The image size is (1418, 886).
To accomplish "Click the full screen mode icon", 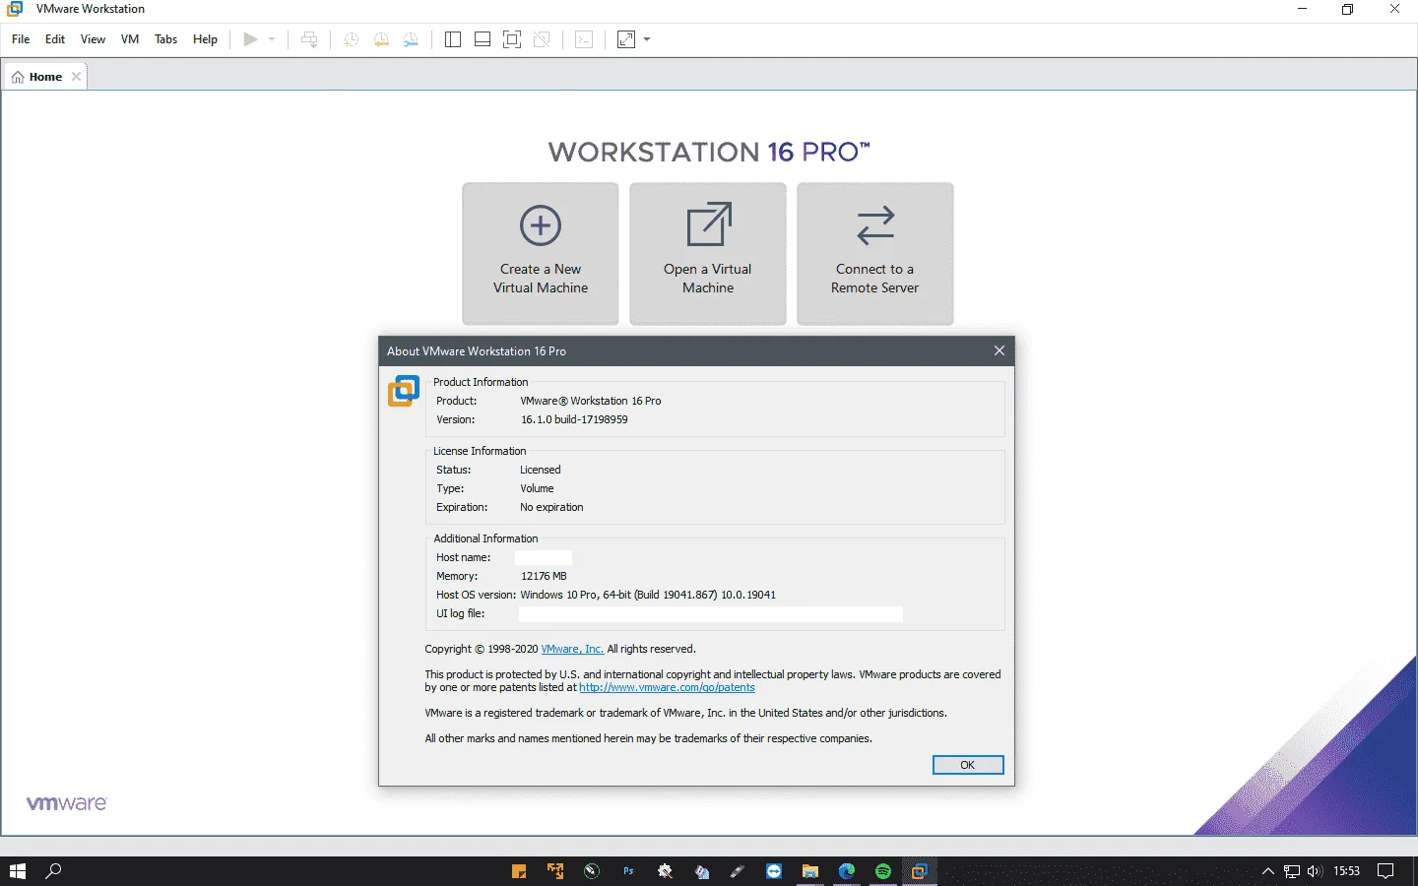I will 512,39.
